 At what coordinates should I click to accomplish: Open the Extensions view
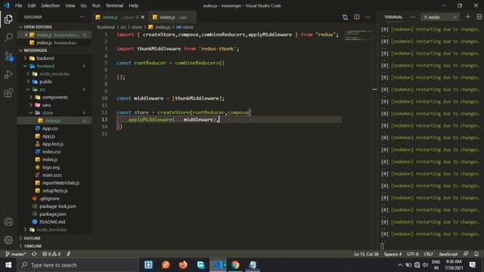(8, 93)
